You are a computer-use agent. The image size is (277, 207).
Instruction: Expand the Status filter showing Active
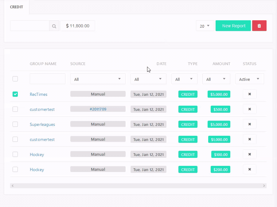pyautogui.click(x=249, y=79)
